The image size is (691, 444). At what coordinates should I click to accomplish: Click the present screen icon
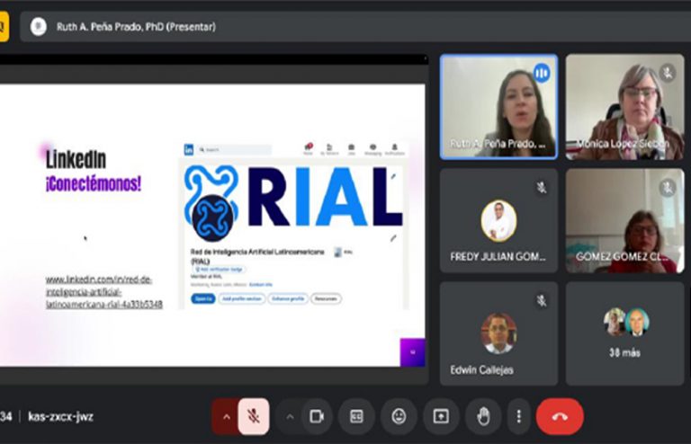[441, 416]
